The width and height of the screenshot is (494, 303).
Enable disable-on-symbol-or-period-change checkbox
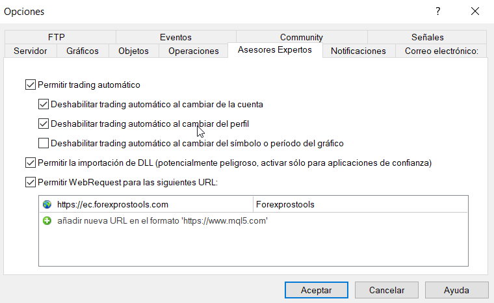pos(44,143)
